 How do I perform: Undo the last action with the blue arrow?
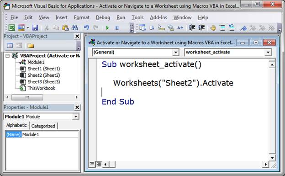86,28
